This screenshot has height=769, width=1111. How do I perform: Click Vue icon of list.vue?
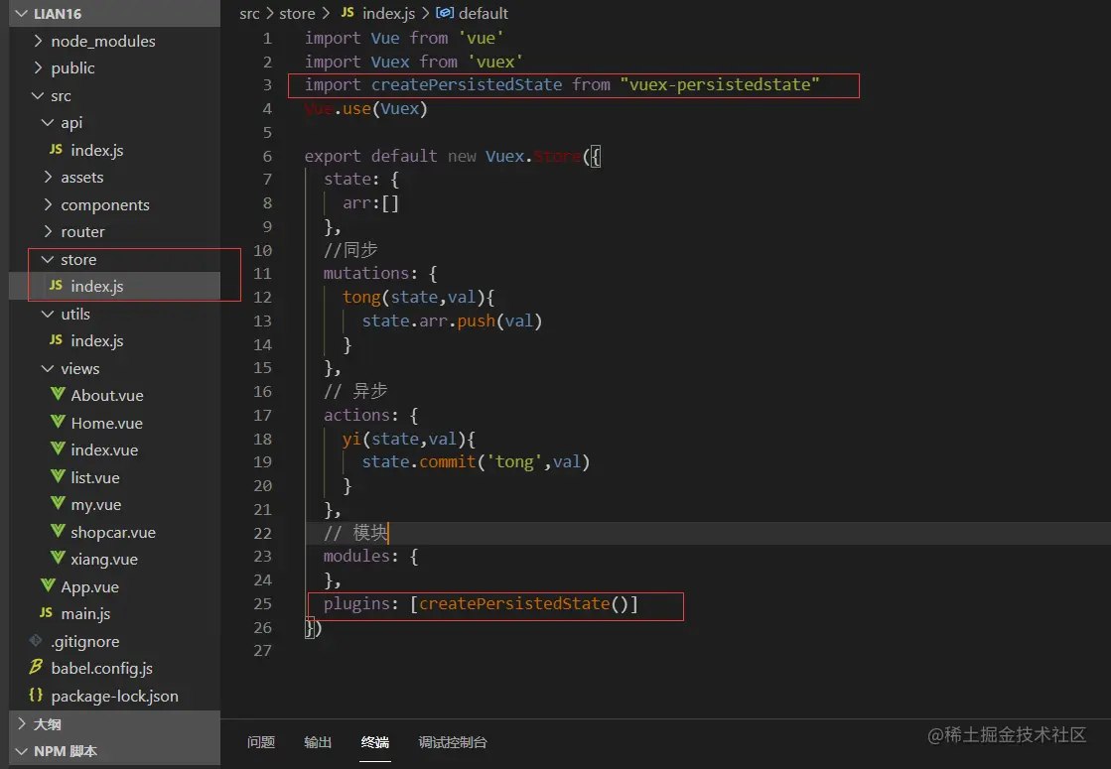click(59, 476)
